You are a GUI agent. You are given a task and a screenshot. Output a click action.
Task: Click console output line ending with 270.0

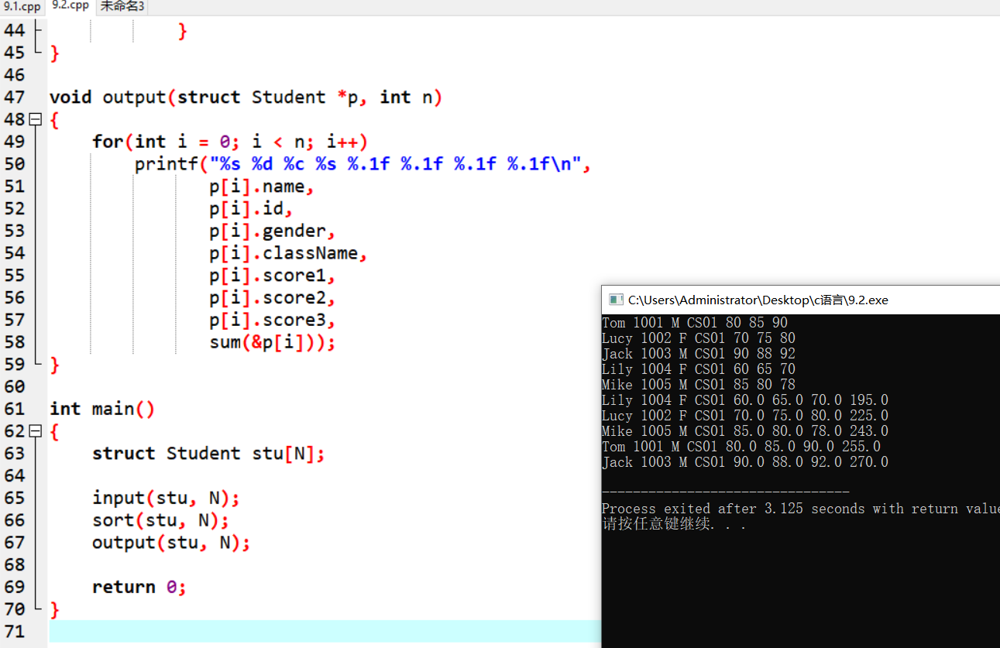(x=745, y=462)
